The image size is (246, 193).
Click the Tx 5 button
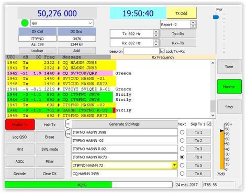pyautogui.click(x=198, y=165)
